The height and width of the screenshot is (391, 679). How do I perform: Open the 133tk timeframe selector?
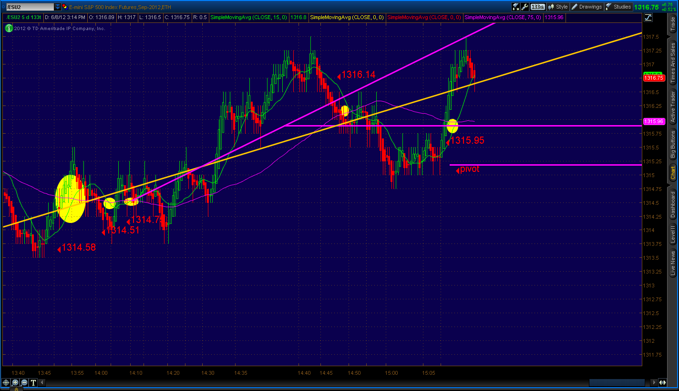(x=538, y=7)
